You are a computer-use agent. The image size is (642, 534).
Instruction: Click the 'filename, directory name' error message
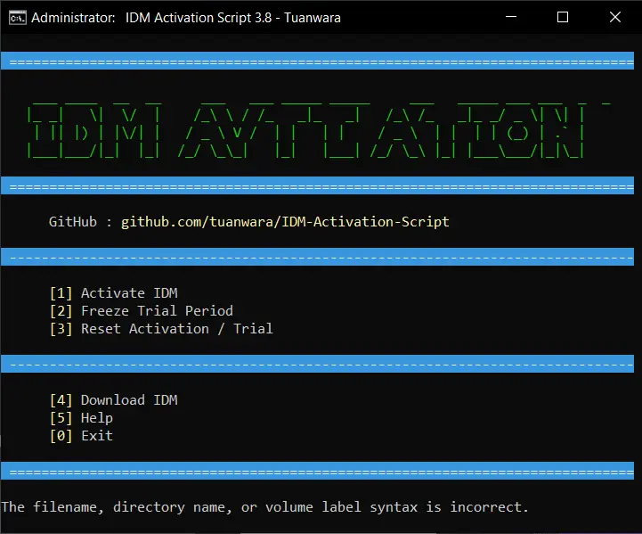tap(264, 507)
